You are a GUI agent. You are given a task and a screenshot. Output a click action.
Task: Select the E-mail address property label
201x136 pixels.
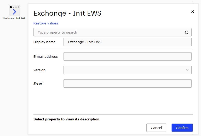click(45, 56)
